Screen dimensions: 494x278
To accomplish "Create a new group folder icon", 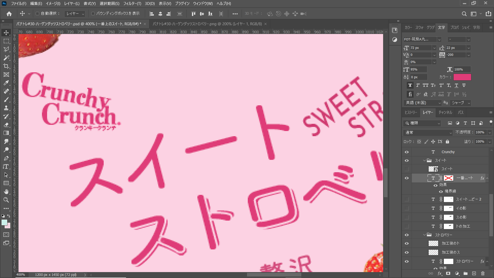I will (465, 273).
